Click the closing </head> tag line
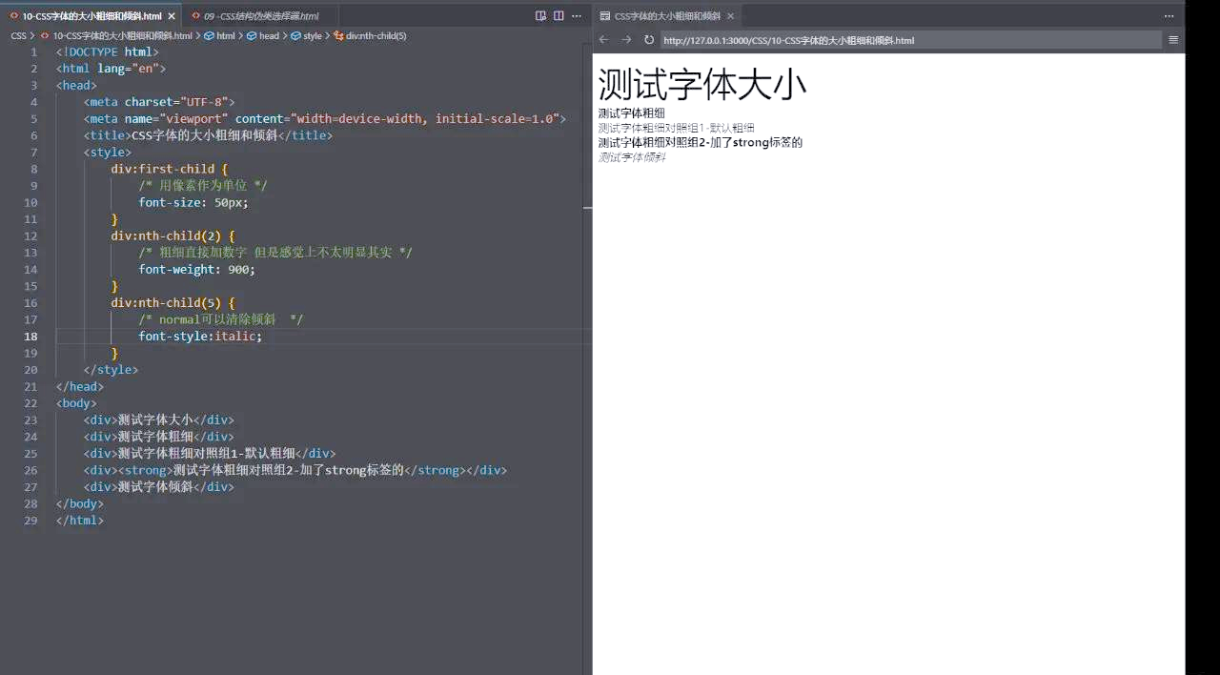This screenshot has width=1220, height=675. pos(80,386)
